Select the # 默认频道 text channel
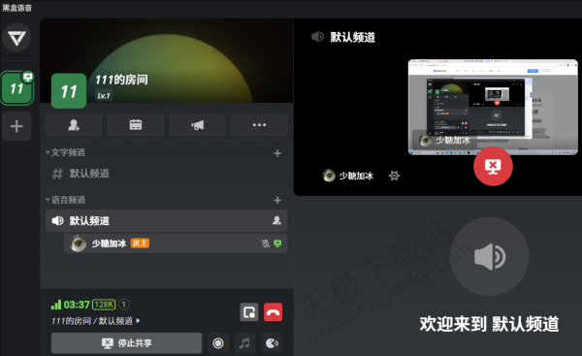The height and width of the screenshot is (356, 582). coord(166,174)
